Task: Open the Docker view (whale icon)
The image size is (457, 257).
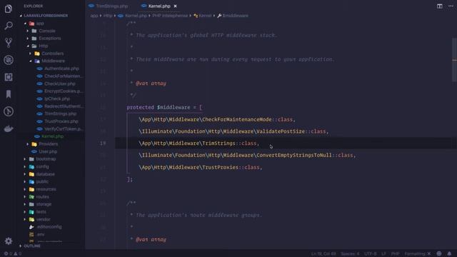Action: point(9,128)
